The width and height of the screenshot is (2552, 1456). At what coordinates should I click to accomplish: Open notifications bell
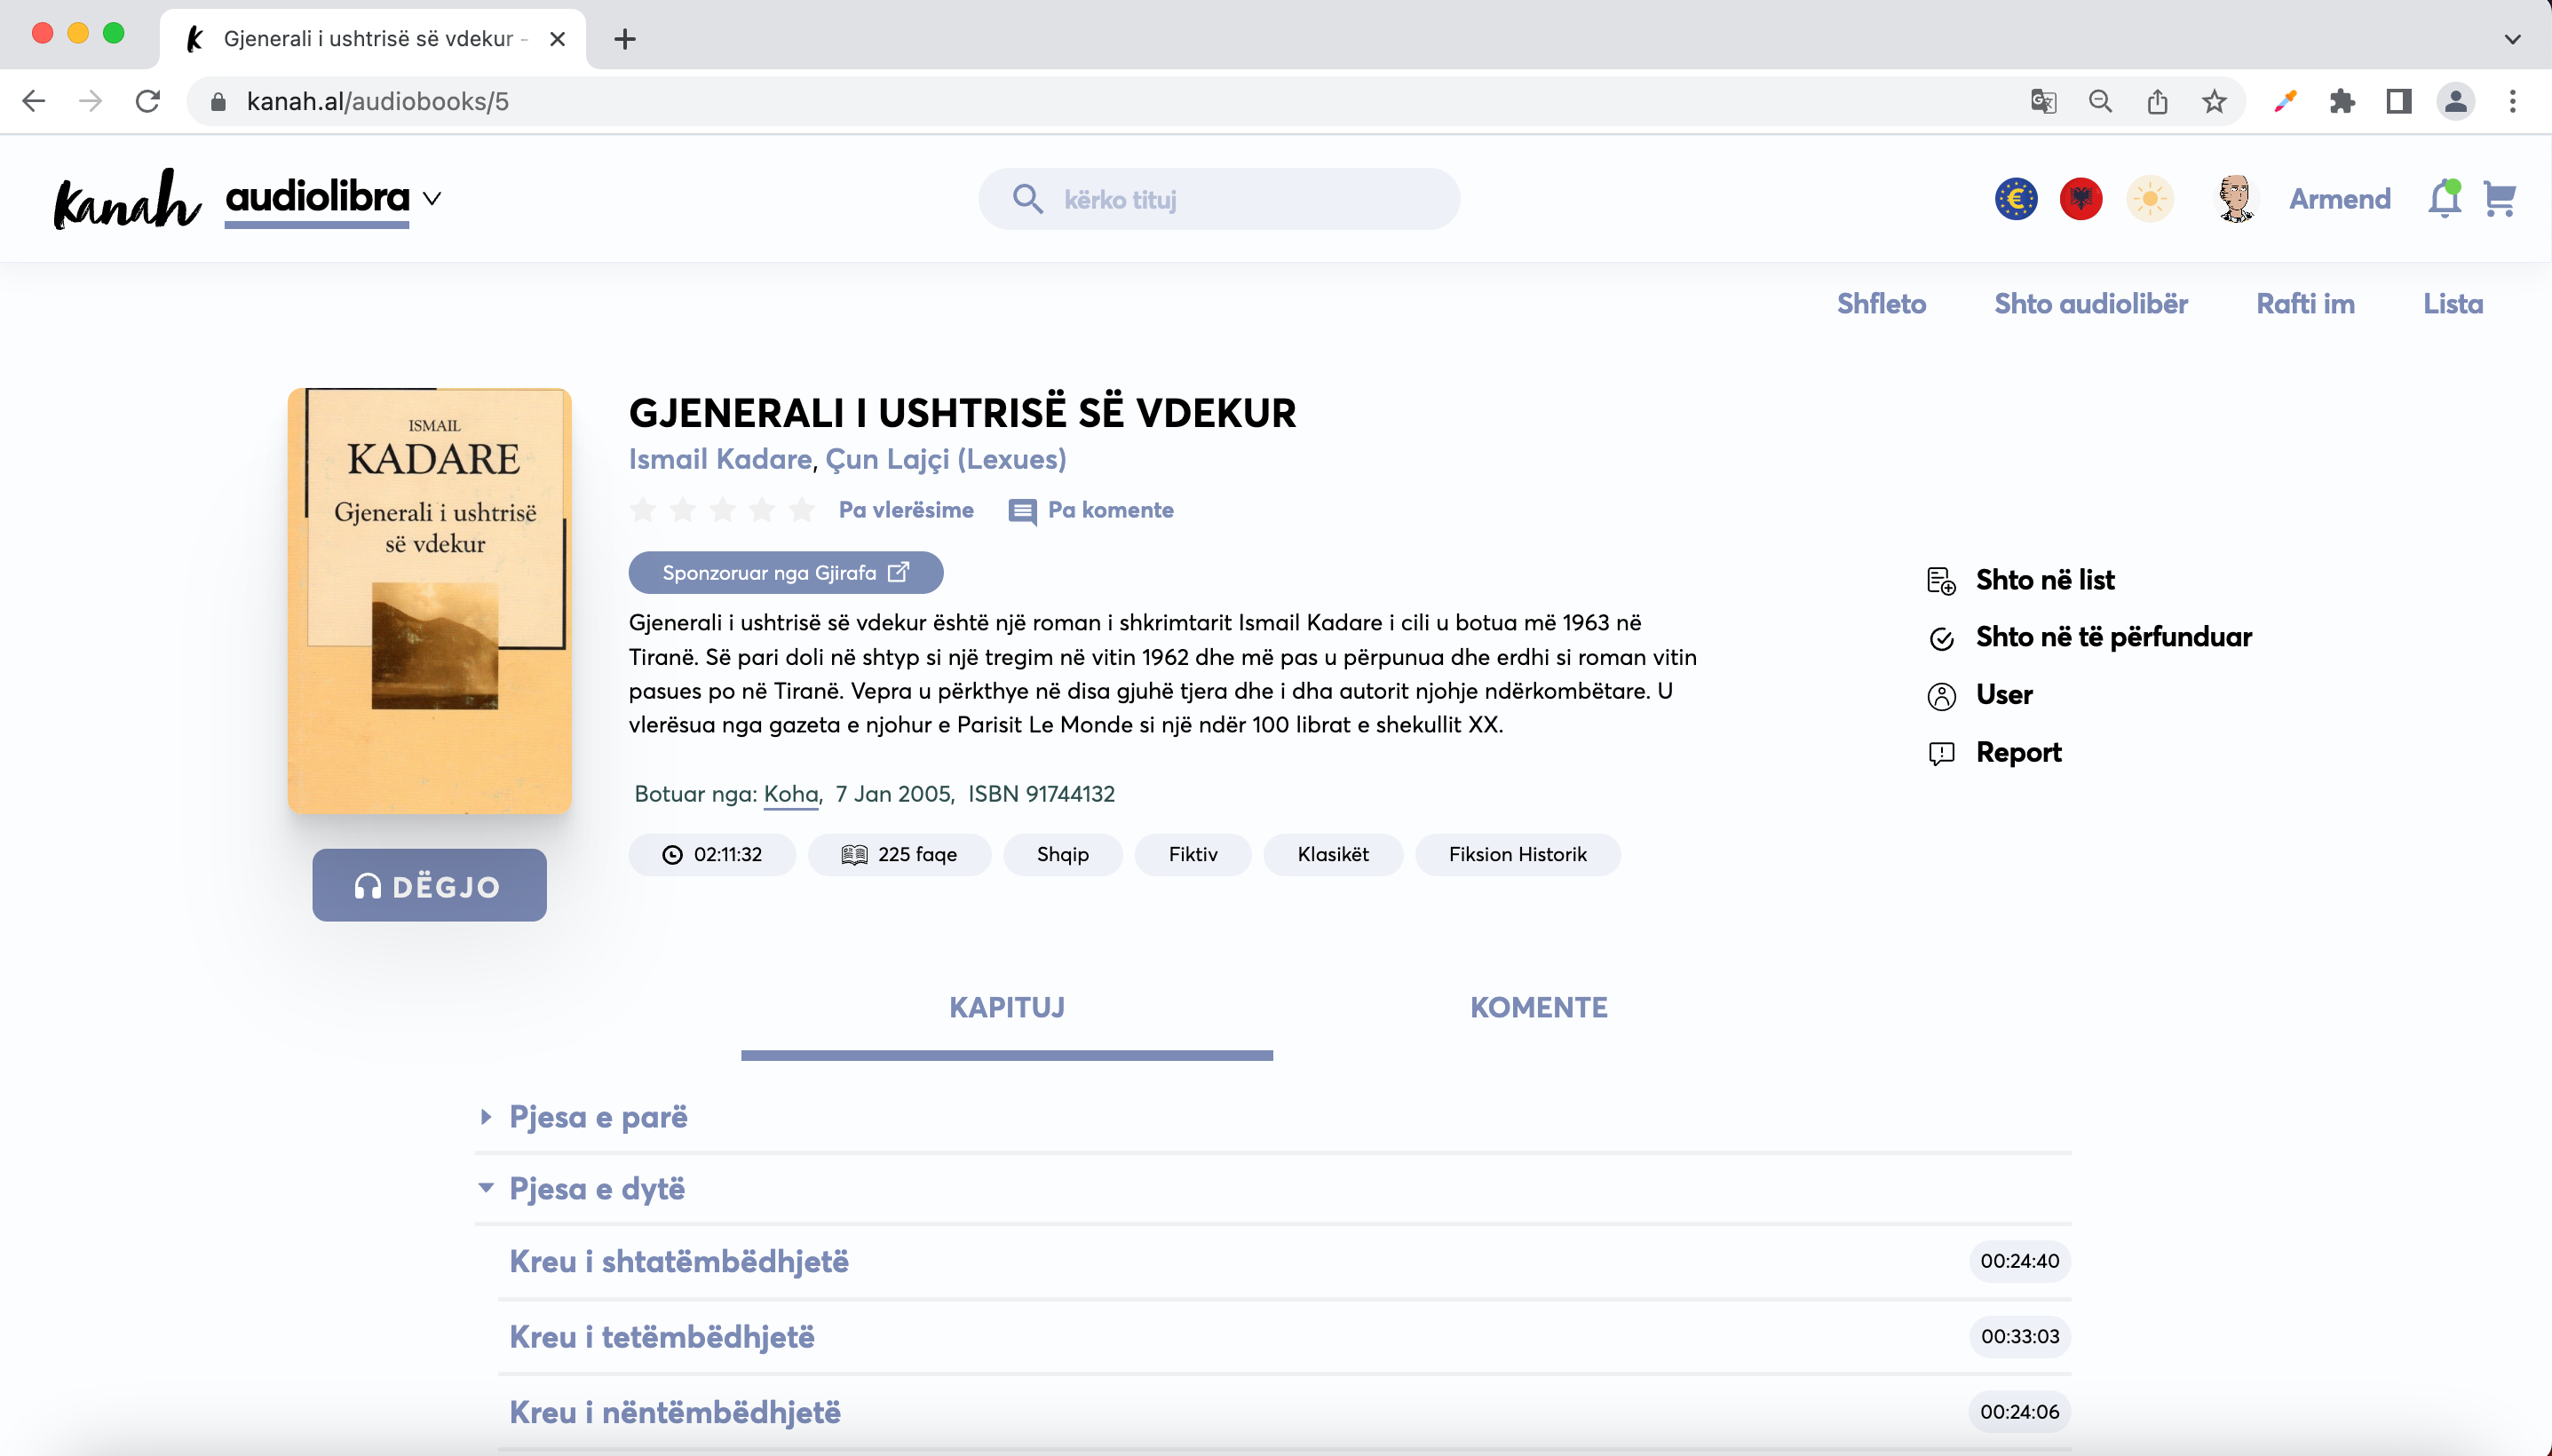pyautogui.click(x=2444, y=199)
